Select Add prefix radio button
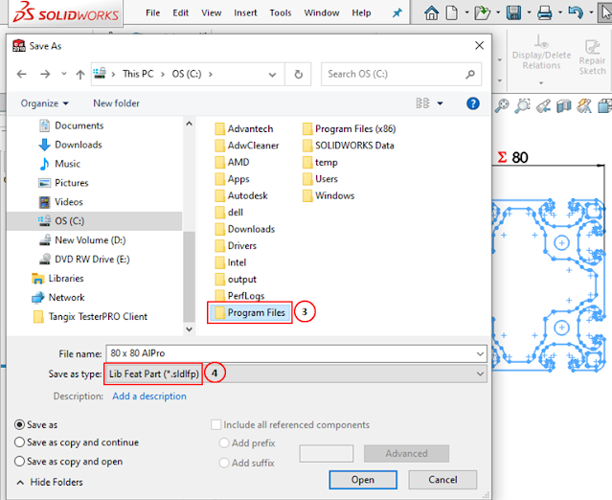 pos(224,443)
